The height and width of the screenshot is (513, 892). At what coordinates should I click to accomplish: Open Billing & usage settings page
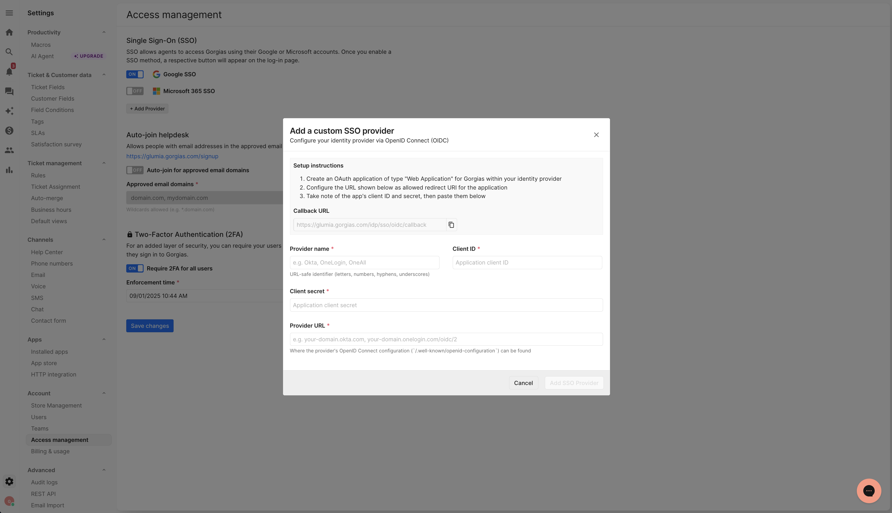pyautogui.click(x=50, y=451)
